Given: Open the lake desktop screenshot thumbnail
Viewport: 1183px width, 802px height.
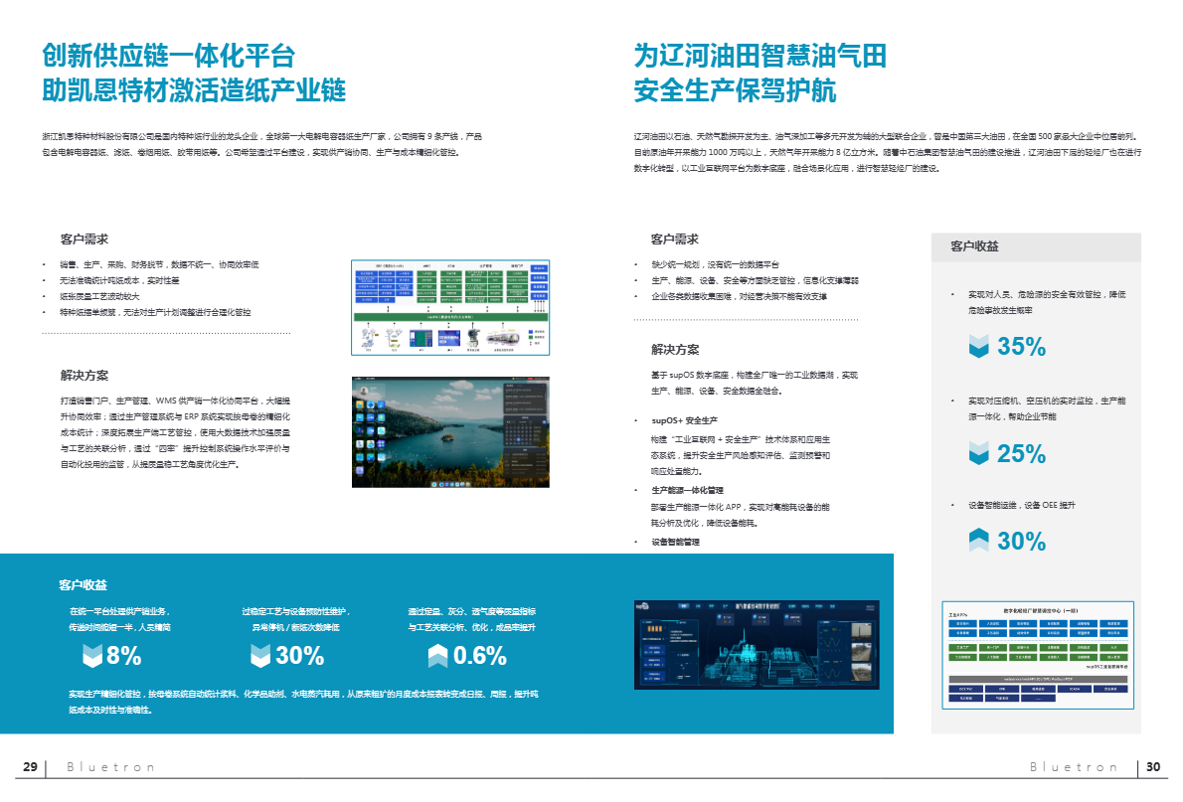Looking at the screenshot, I should (450, 432).
